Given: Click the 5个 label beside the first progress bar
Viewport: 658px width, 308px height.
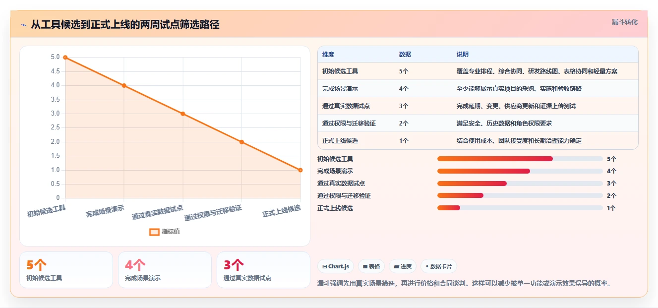Looking at the screenshot, I should pos(611,159).
